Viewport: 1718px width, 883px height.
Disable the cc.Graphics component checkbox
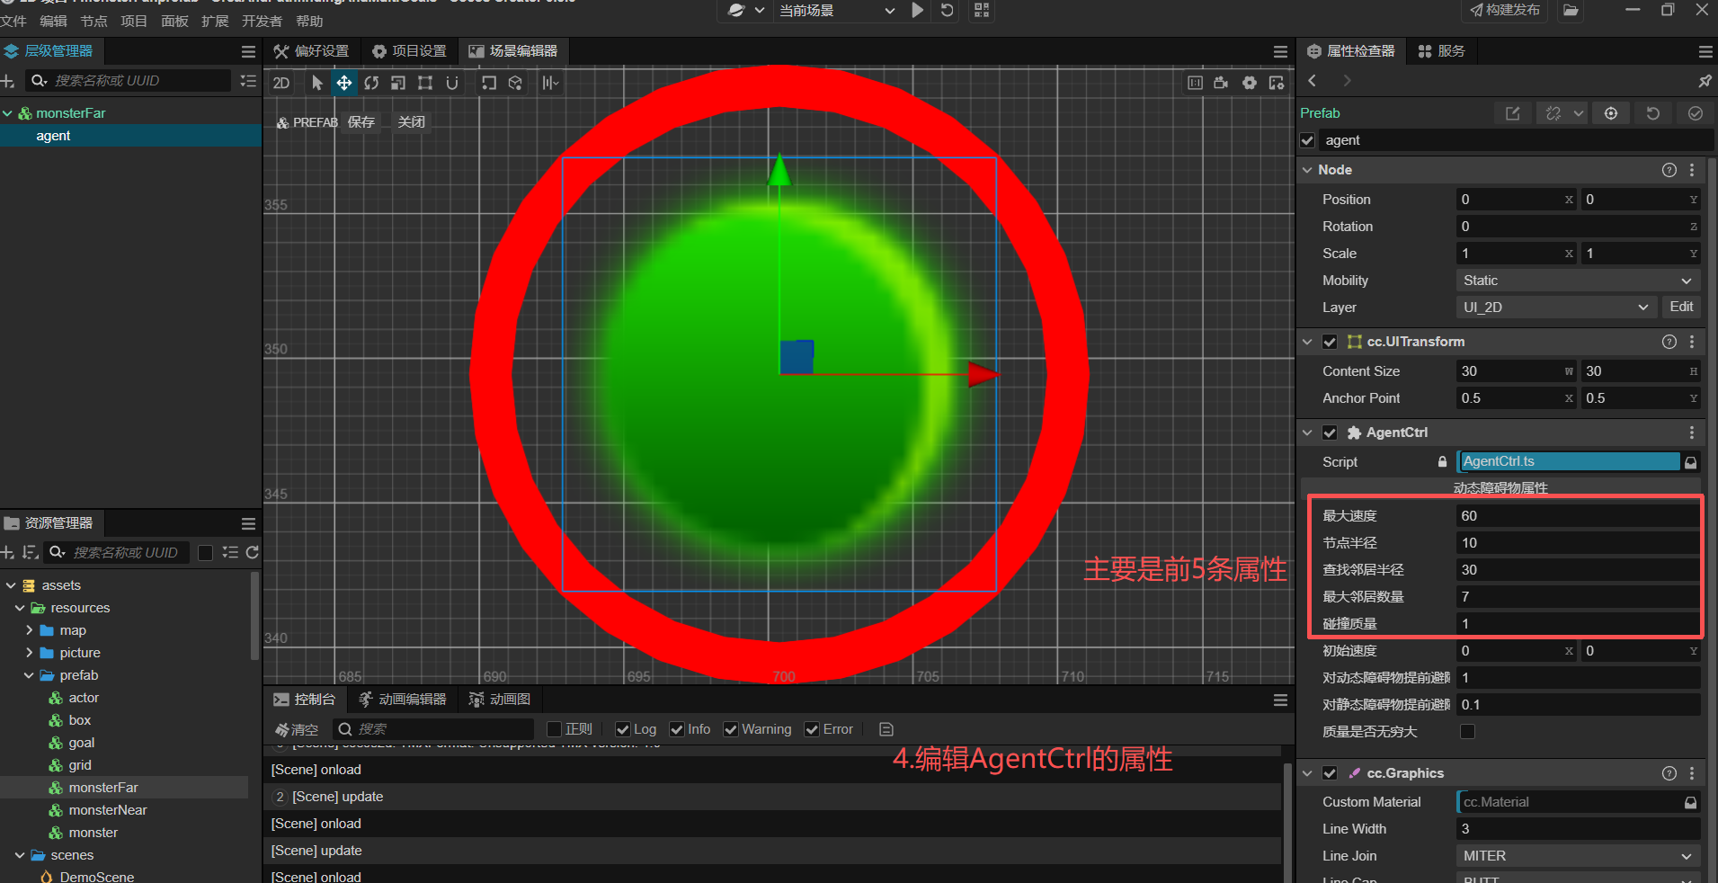coord(1330,773)
